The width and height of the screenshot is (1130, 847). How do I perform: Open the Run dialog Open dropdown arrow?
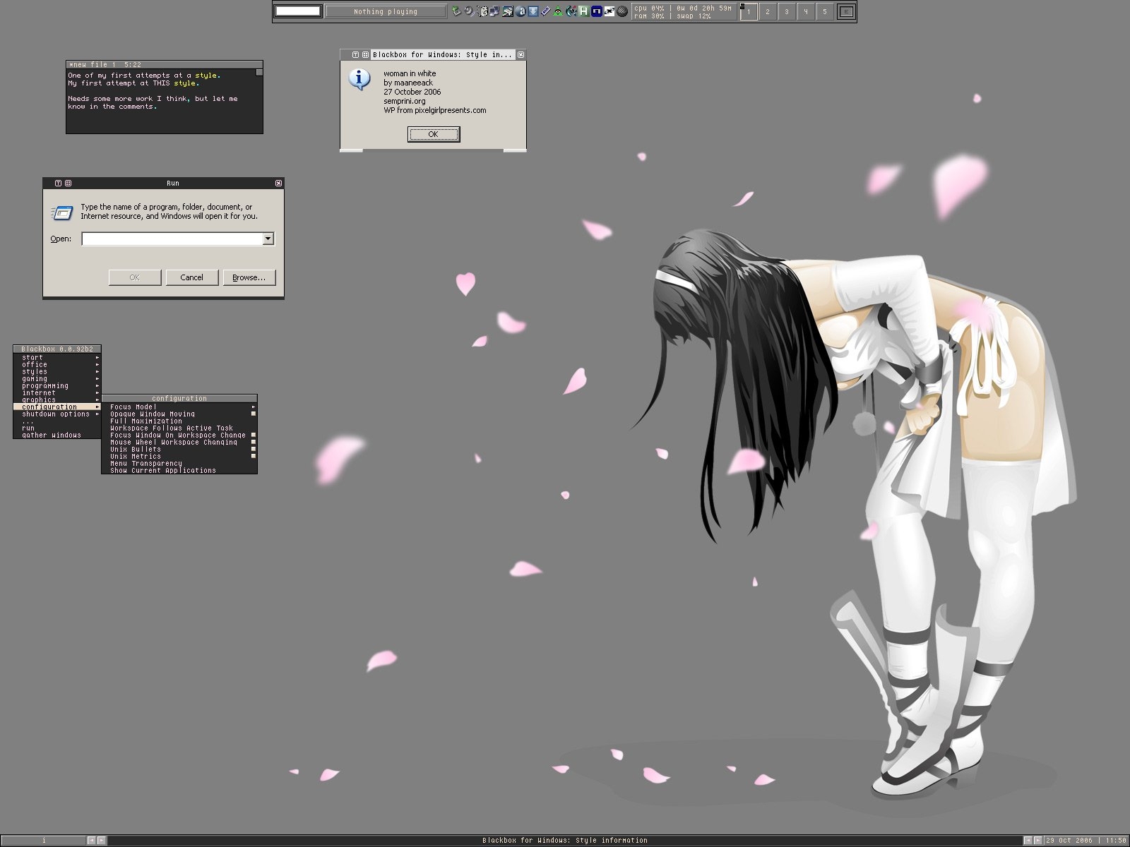268,239
